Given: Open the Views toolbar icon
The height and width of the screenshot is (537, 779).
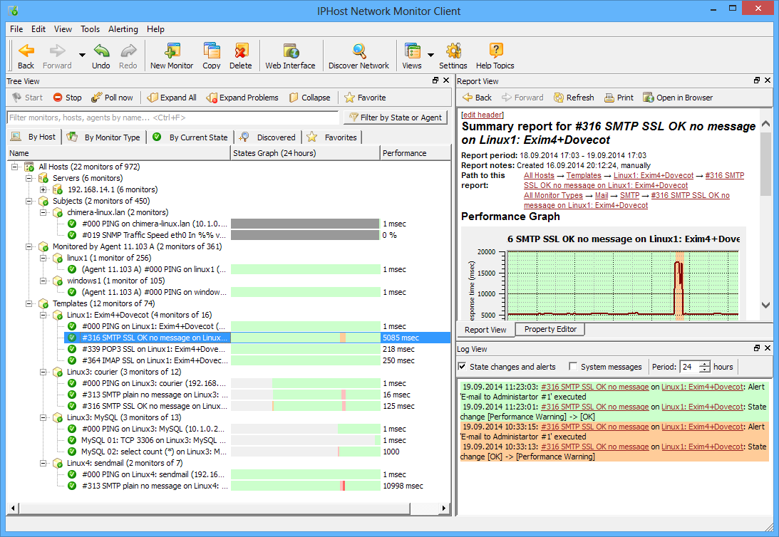Looking at the screenshot, I should tap(412, 51).
